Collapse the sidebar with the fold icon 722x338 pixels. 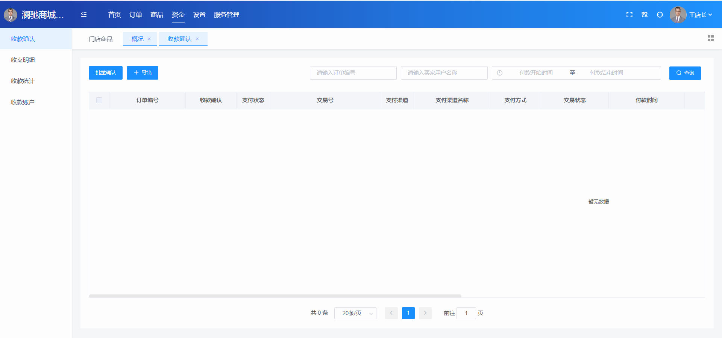(x=84, y=15)
